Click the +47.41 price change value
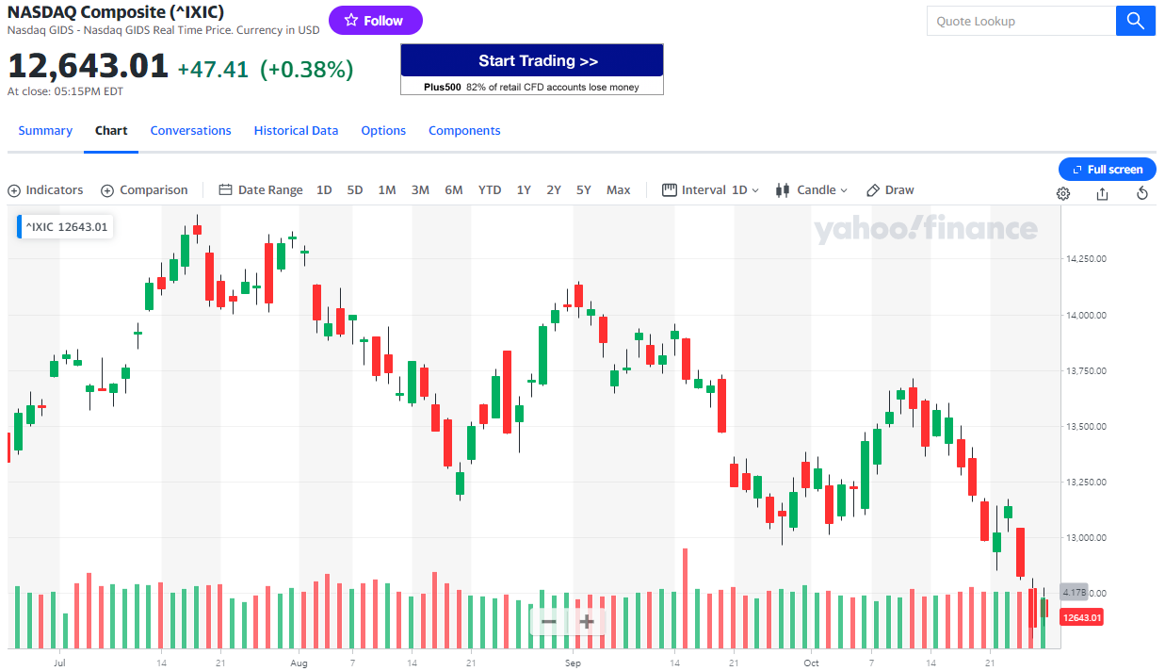1165x671 pixels. (x=213, y=69)
